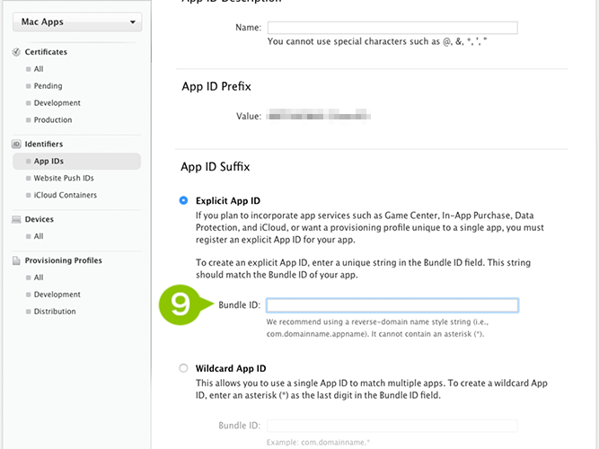Image resolution: width=599 pixels, height=449 pixels.
Task: Open Production certificates
Action: (53, 120)
